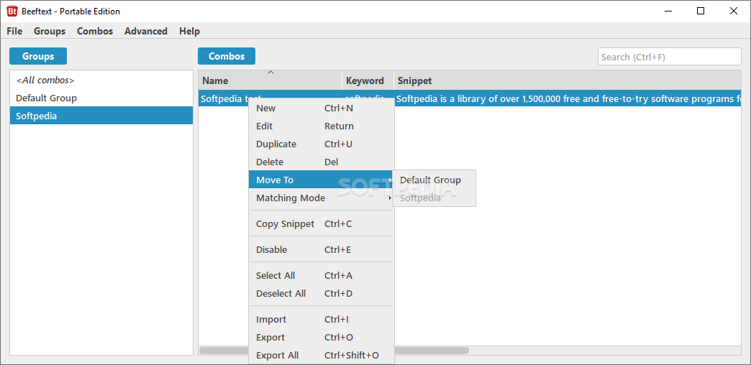Expand the Move To submenu
Viewport: 751px width, 365px height.
322,180
